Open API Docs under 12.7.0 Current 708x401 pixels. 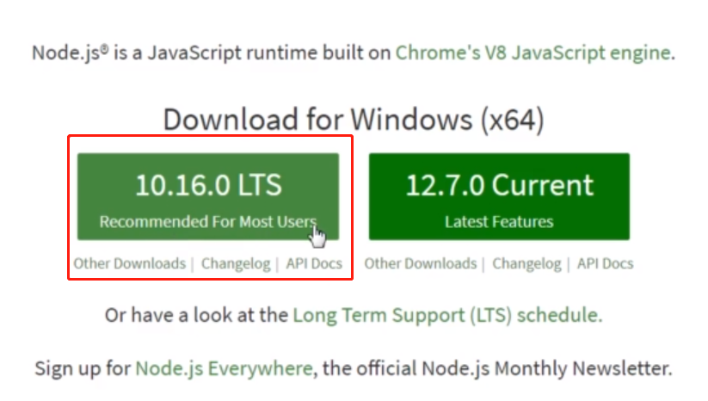pyautogui.click(x=605, y=263)
